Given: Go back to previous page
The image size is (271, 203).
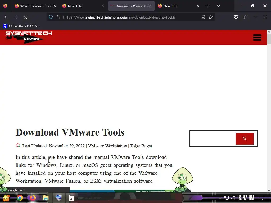Looking at the screenshot, I should click(x=6, y=17).
